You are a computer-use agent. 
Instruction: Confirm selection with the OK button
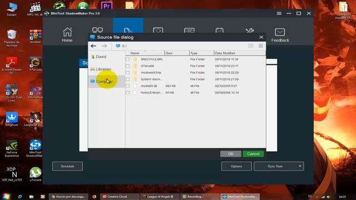coord(231,154)
